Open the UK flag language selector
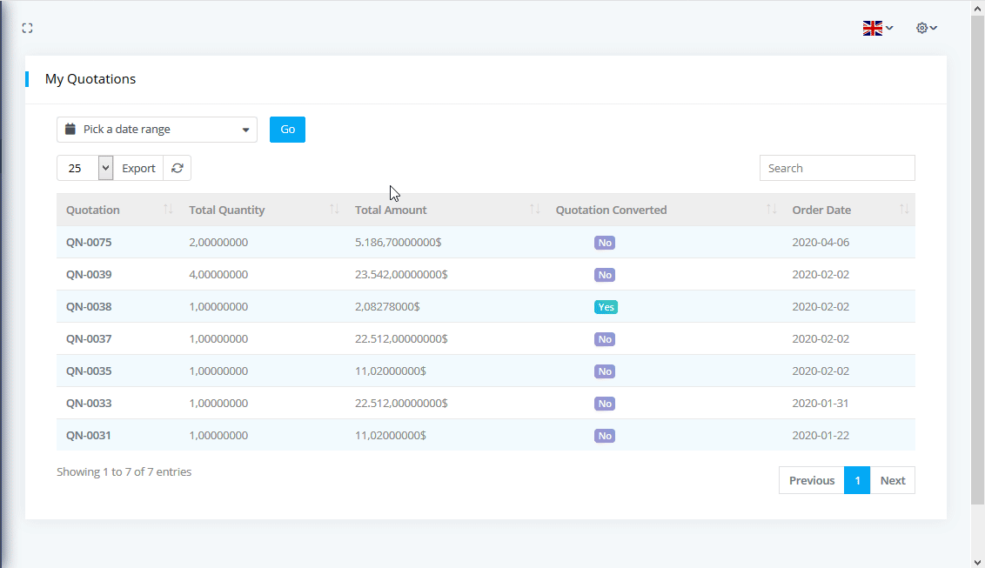This screenshot has height=568, width=985. [877, 28]
